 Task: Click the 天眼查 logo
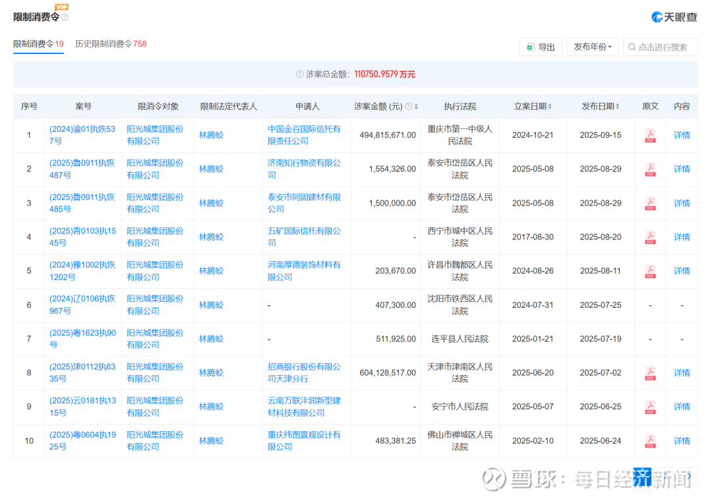pyautogui.click(x=674, y=17)
